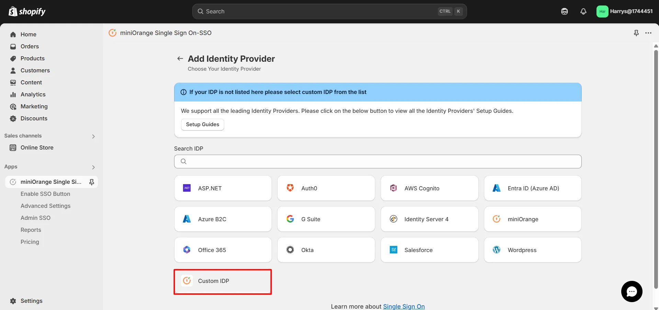Image resolution: width=659 pixels, height=310 pixels.
Task: Click the Home icon in sidebar
Action: pos(13,34)
